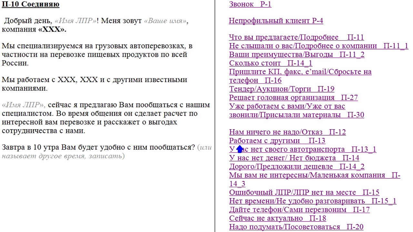Open "У нас нет своего автотранспорта П-13_1"
The width and height of the screenshot is (413, 232).
tap(303, 150)
